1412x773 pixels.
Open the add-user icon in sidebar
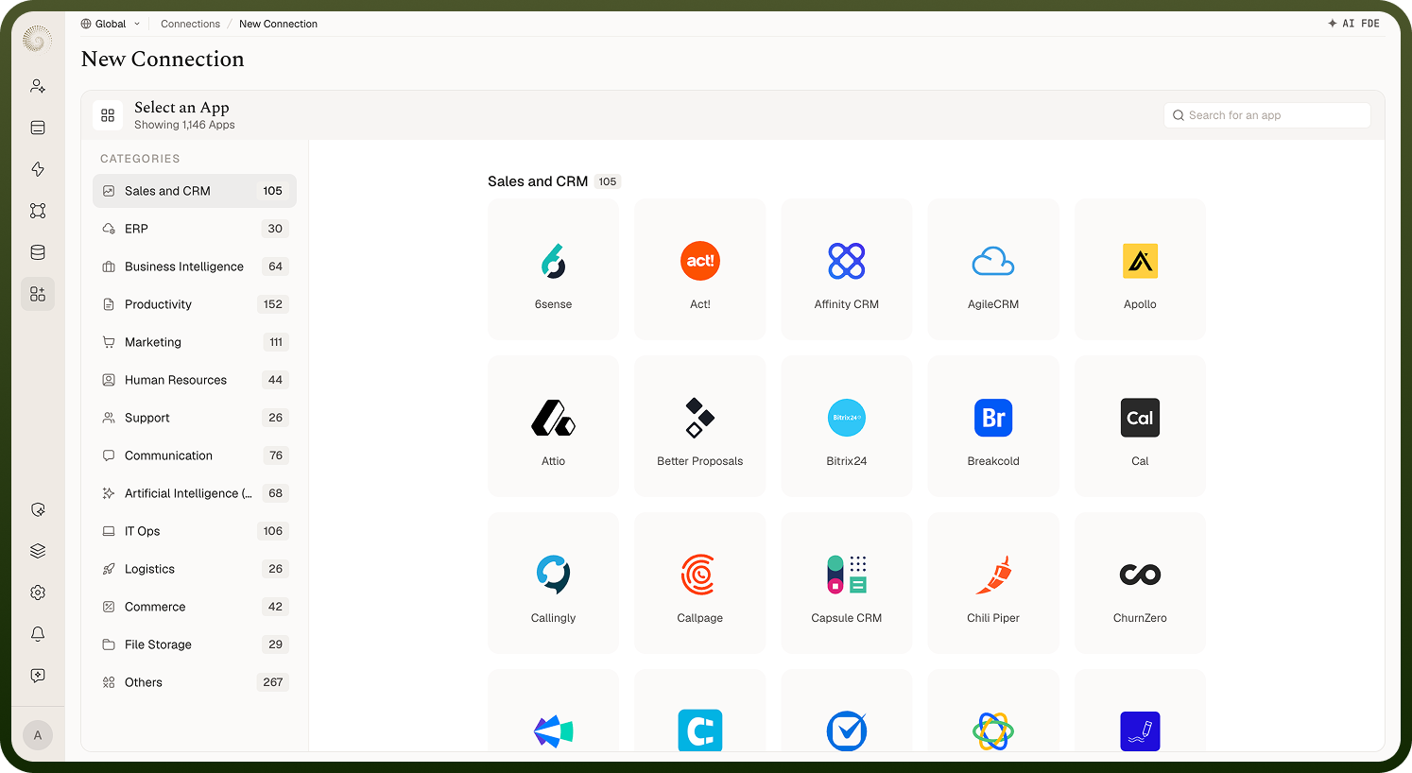(x=38, y=86)
